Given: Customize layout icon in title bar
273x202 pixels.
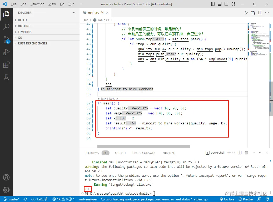Looking at the screenshot, I should tap(233, 4).
